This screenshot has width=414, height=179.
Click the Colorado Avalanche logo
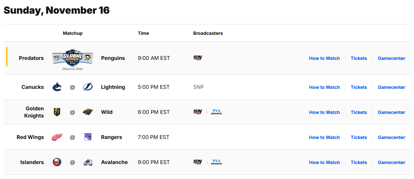pyautogui.click(x=88, y=162)
